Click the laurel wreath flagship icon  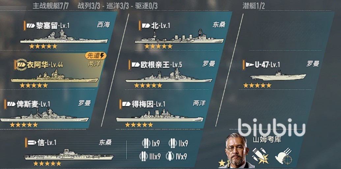pyautogui.click(x=21, y=65)
